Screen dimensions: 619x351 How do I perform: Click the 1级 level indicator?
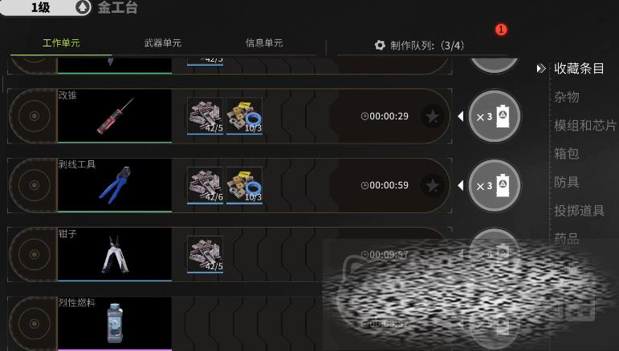(40, 7)
